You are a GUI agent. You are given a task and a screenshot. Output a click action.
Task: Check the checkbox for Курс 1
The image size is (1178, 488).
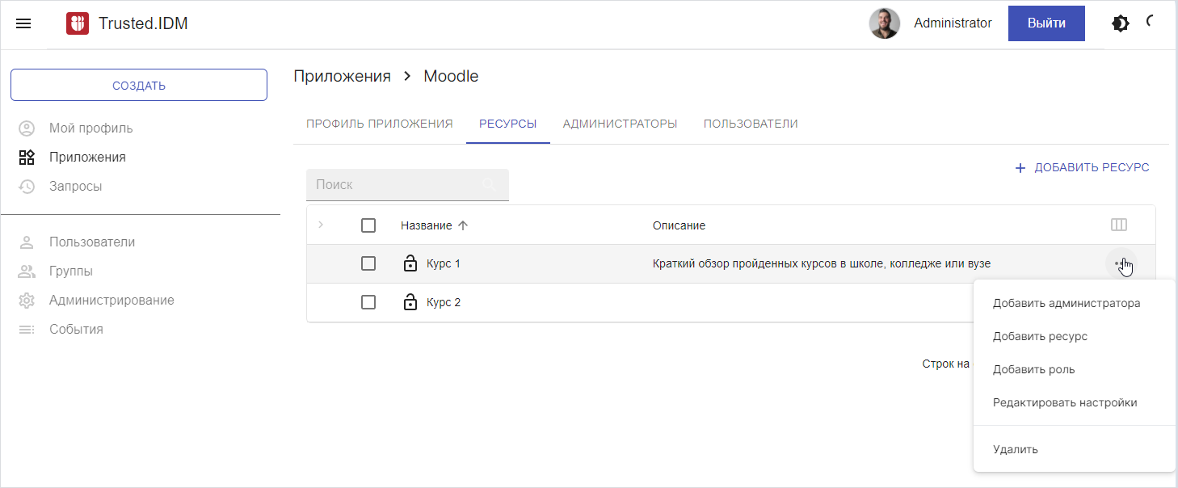(368, 263)
